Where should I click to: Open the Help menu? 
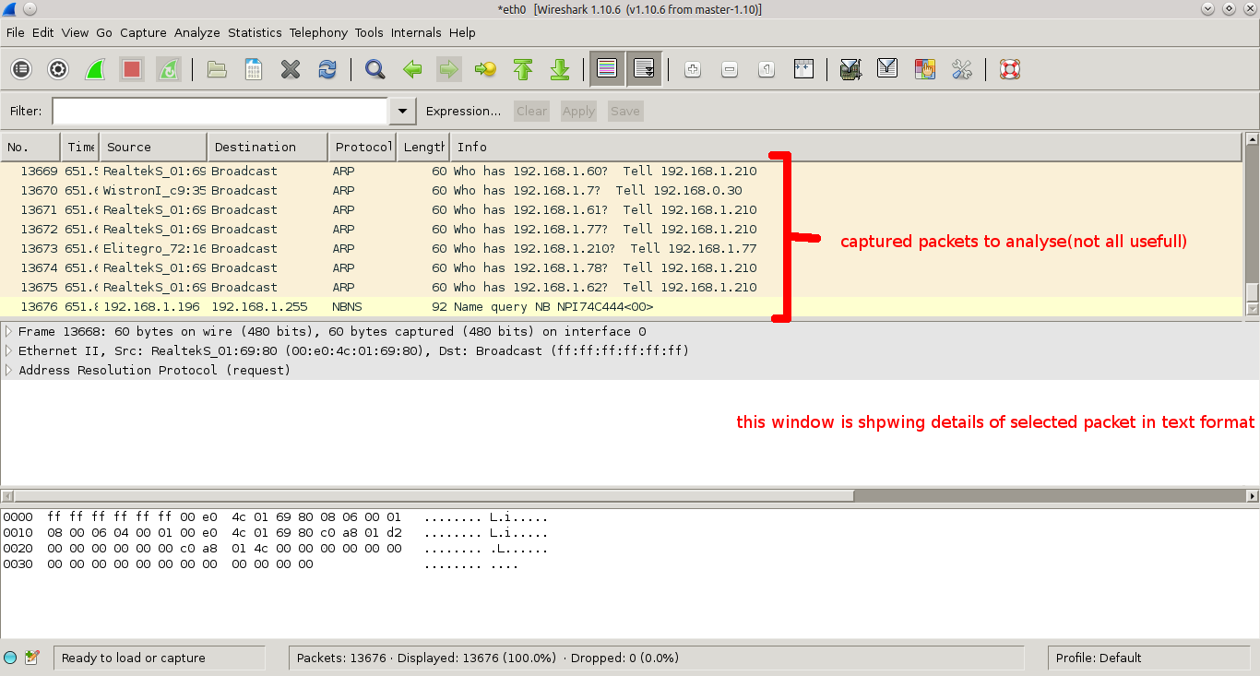tap(462, 32)
